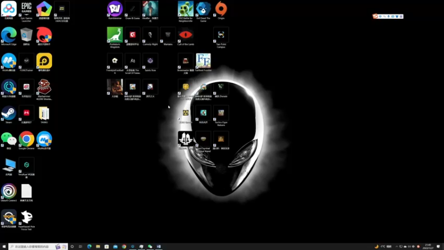
Task: Select the This PC computer icon
Action: (9, 166)
